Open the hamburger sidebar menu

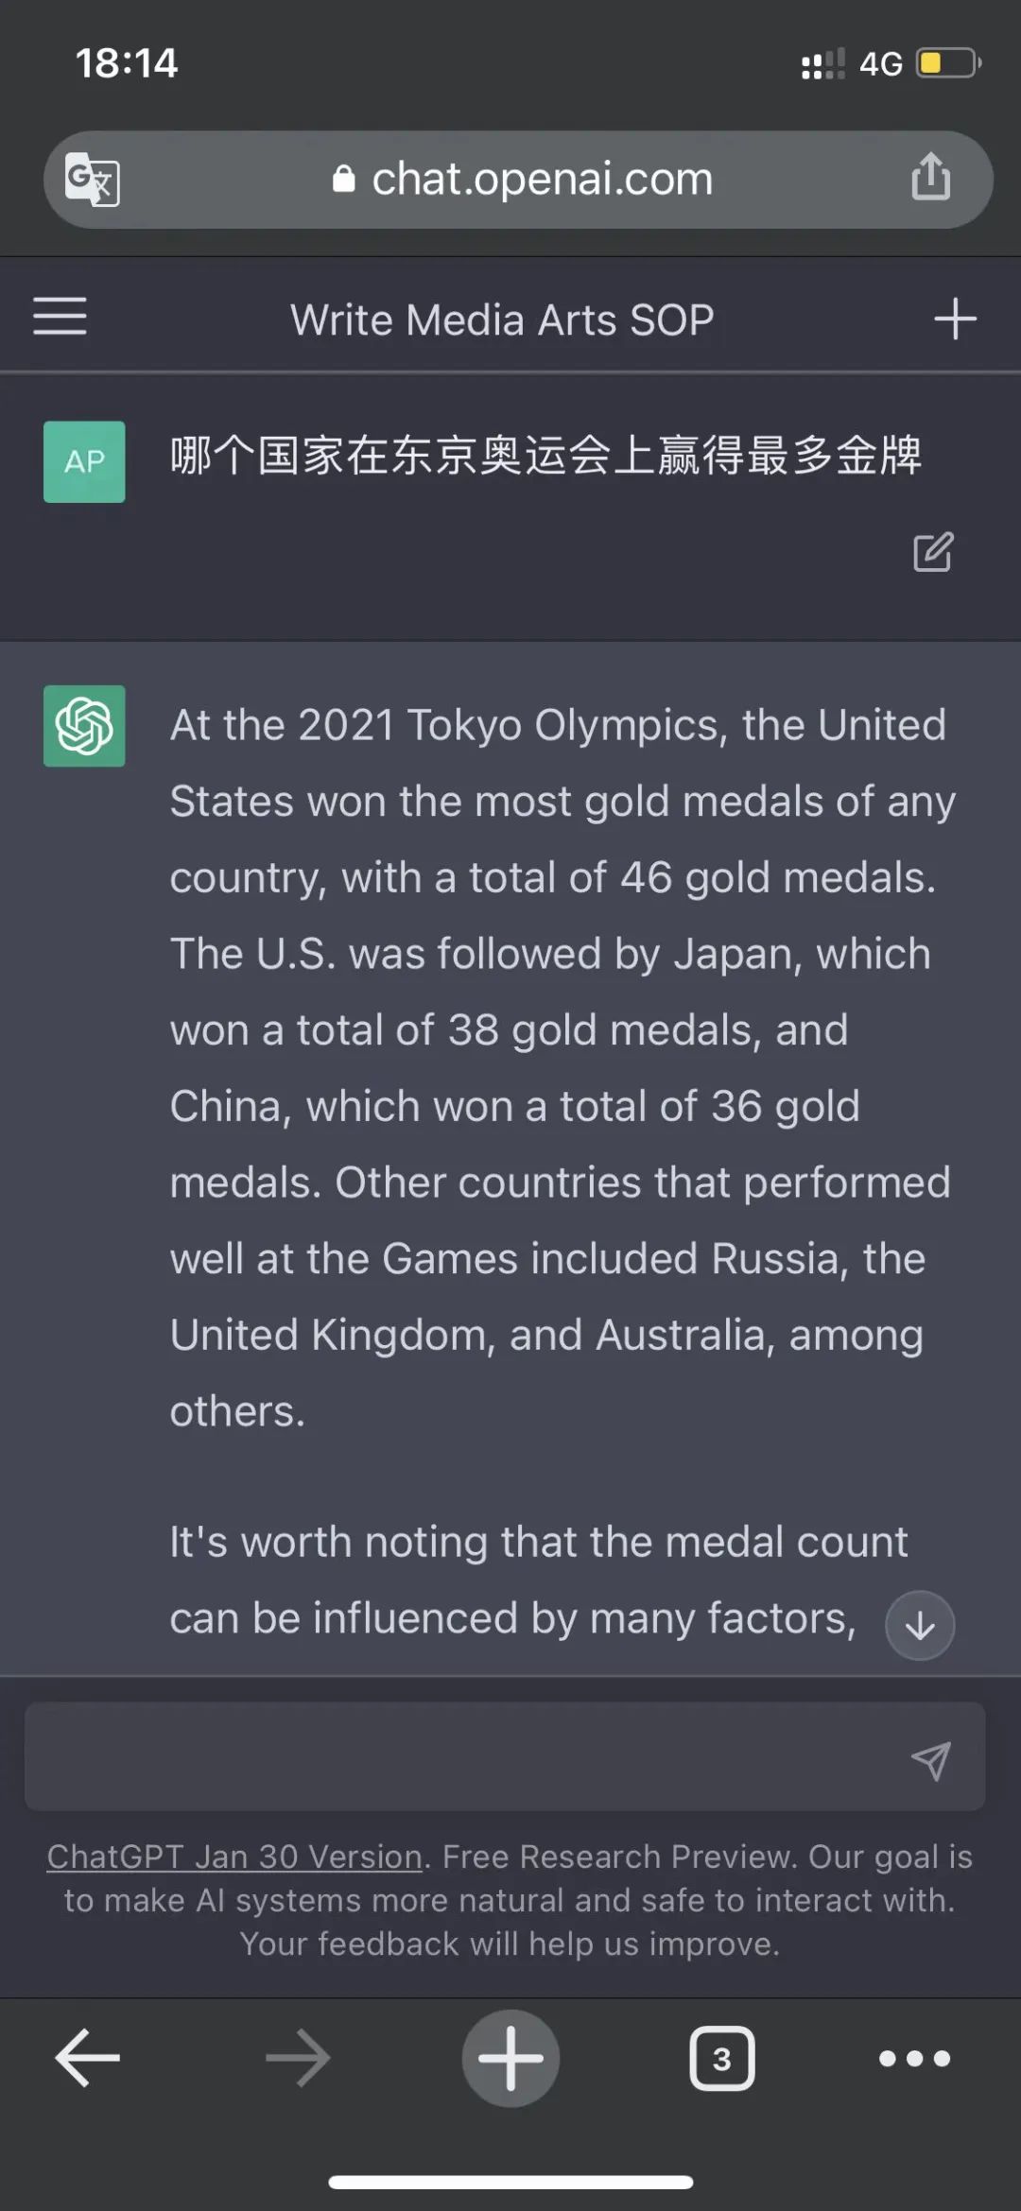tap(60, 316)
